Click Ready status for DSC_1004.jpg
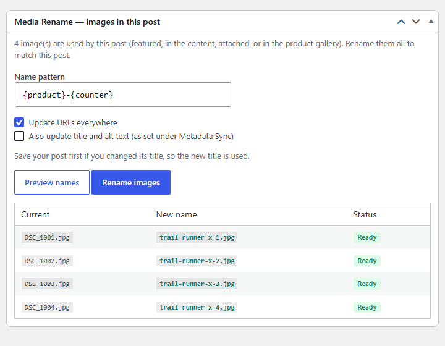 (367, 307)
